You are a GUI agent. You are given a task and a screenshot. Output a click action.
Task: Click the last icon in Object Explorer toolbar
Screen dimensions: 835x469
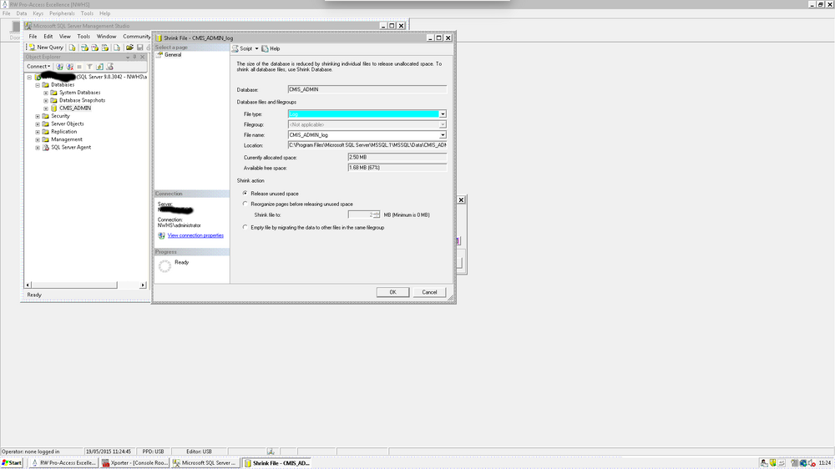coord(109,67)
